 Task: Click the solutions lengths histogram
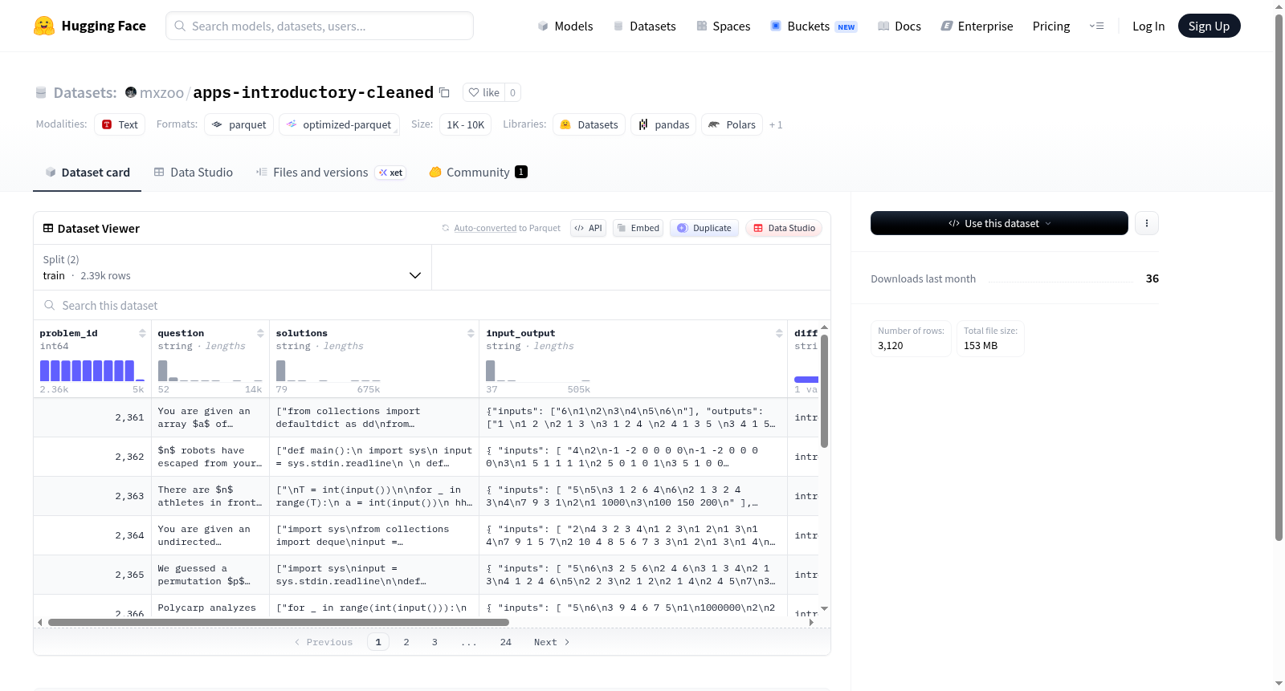click(x=328, y=370)
